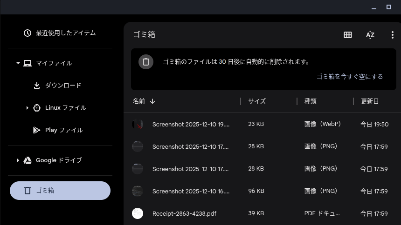Click the sort arrow next to 名前
The height and width of the screenshot is (225, 401).
pyautogui.click(x=152, y=101)
